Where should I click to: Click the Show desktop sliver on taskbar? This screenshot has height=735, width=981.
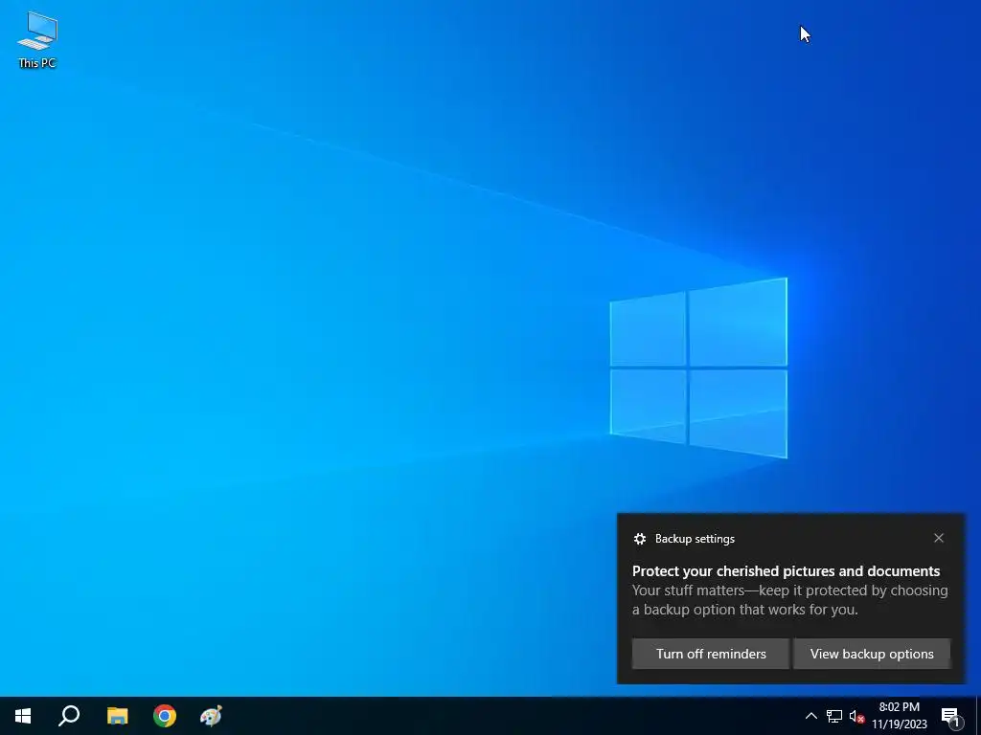coord(977,716)
